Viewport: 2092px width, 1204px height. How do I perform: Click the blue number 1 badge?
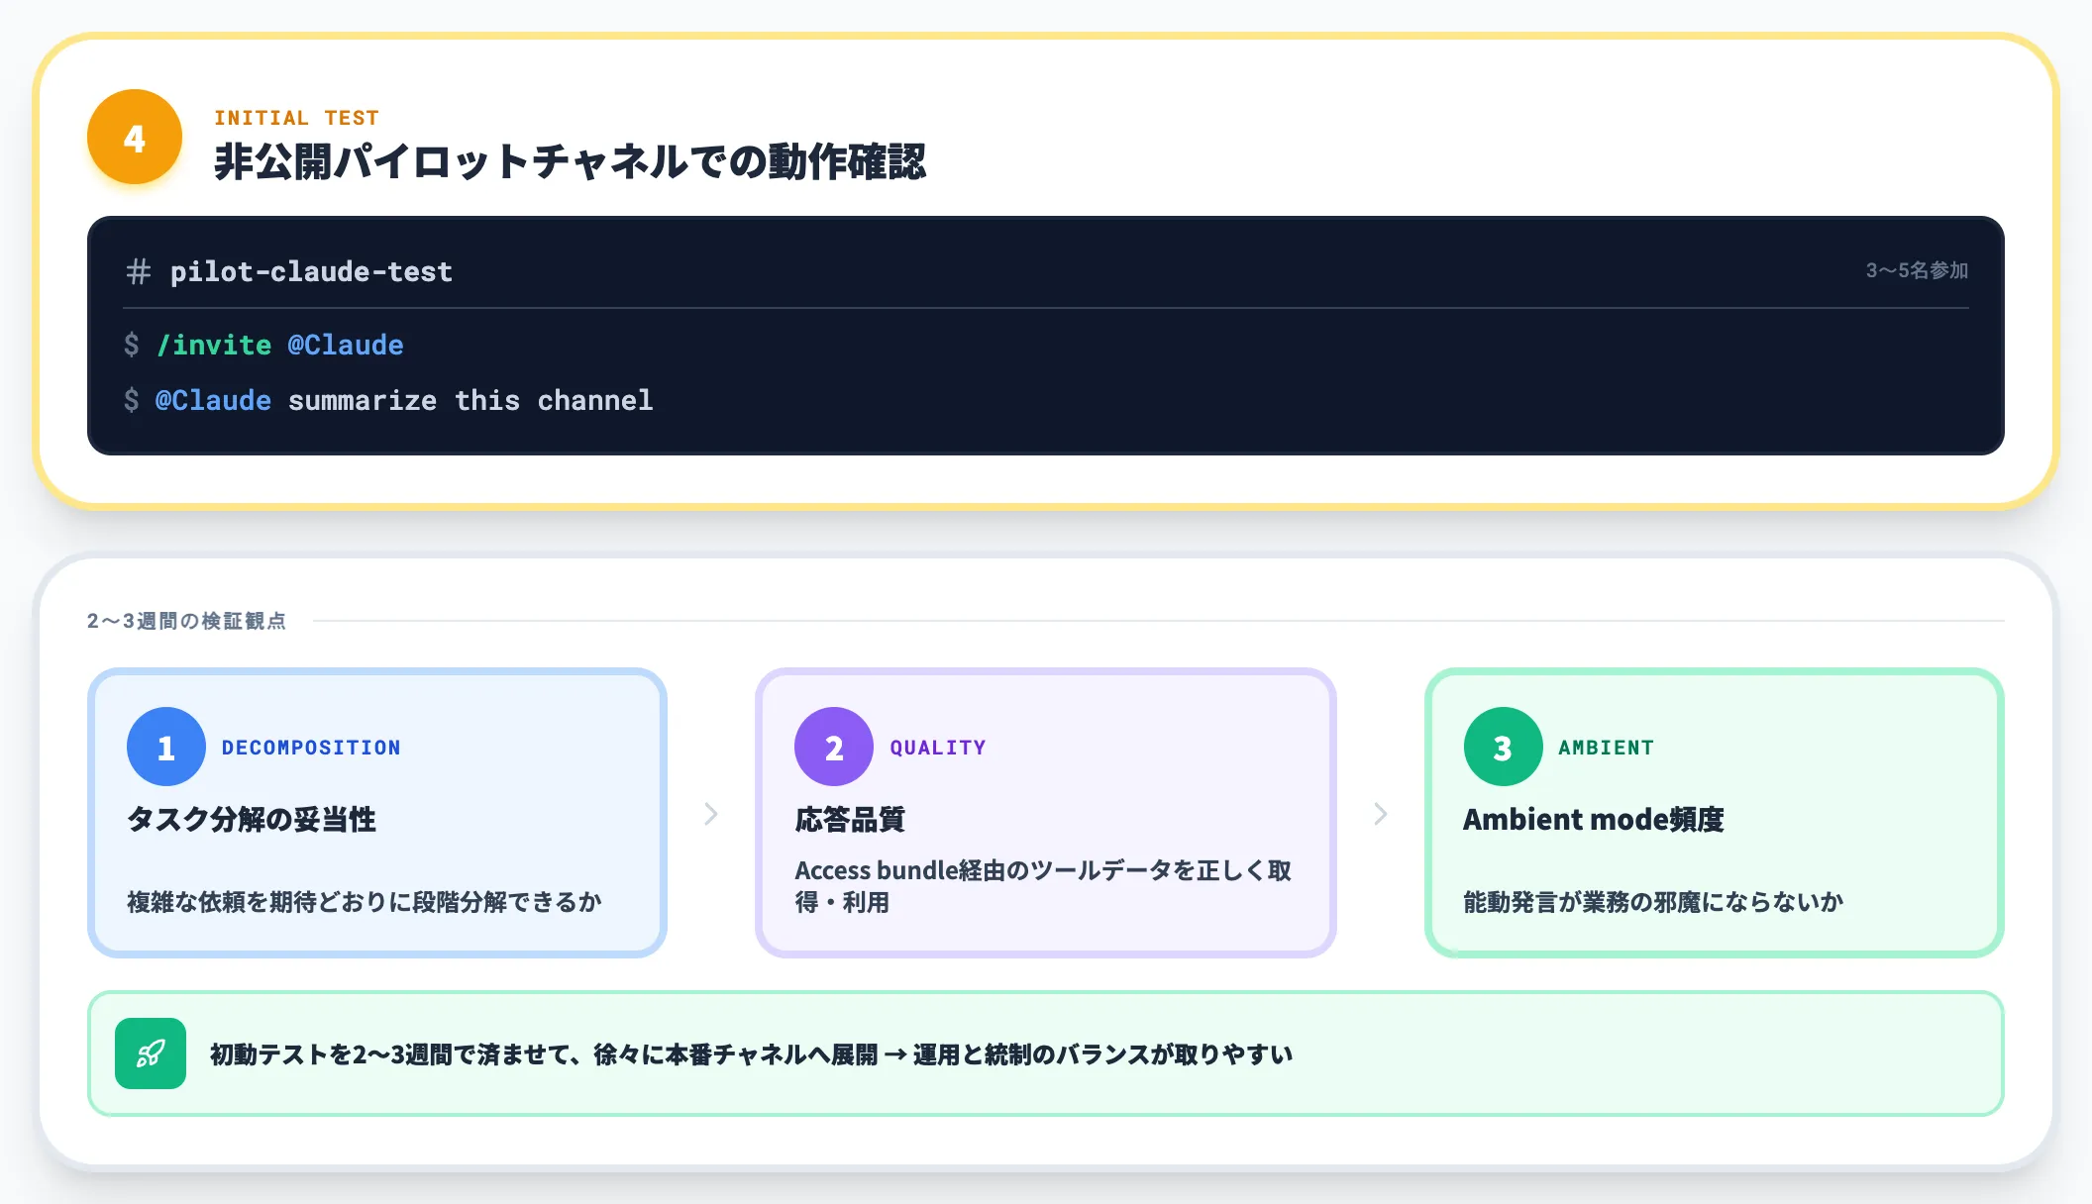[166, 747]
